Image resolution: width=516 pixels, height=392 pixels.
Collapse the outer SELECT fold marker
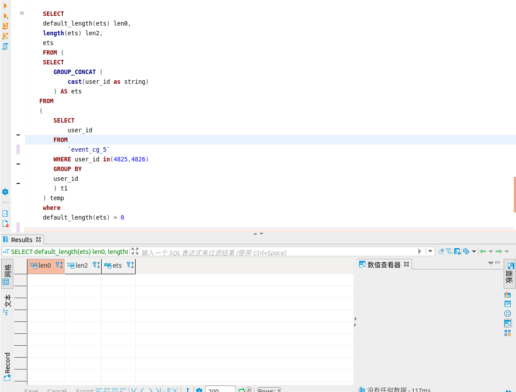(22, 14)
